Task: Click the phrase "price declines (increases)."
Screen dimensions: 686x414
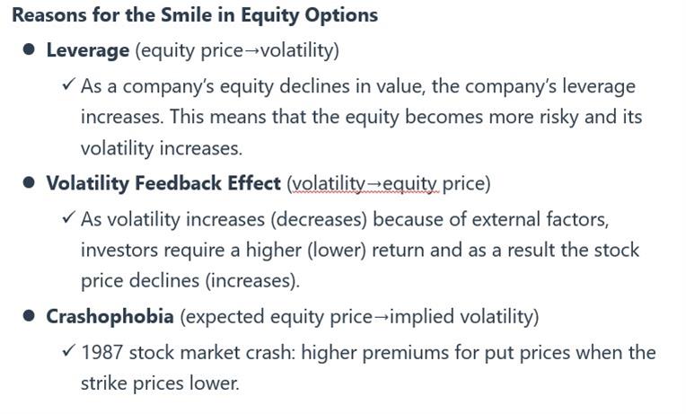Action: coord(190,280)
